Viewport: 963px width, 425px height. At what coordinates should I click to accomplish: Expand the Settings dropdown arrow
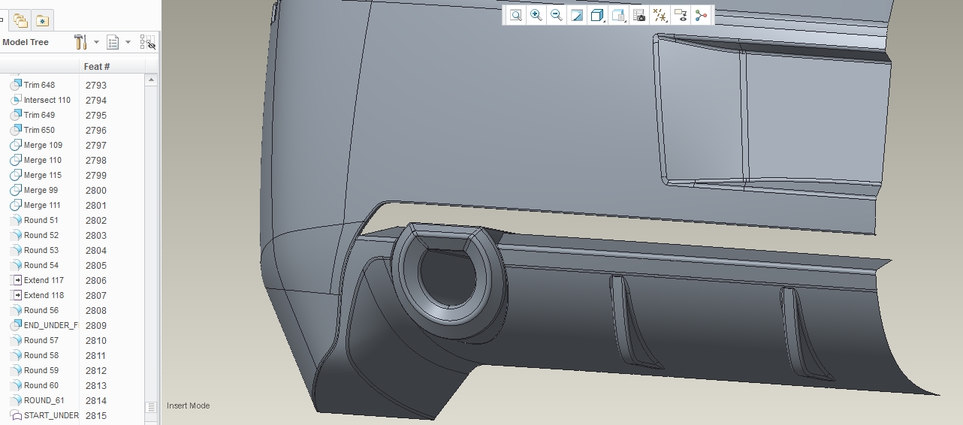[96, 42]
